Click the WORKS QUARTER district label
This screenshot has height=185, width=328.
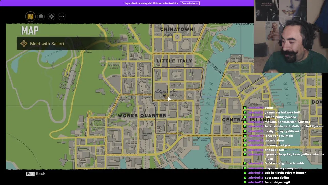tap(142, 116)
